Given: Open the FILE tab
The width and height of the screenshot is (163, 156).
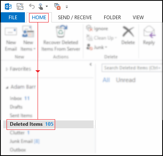Looking at the screenshot, I should pyautogui.click(x=13, y=17).
